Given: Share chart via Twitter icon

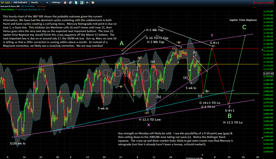Looking at the screenshot, I should pyautogui.click(x=76, y=2).
